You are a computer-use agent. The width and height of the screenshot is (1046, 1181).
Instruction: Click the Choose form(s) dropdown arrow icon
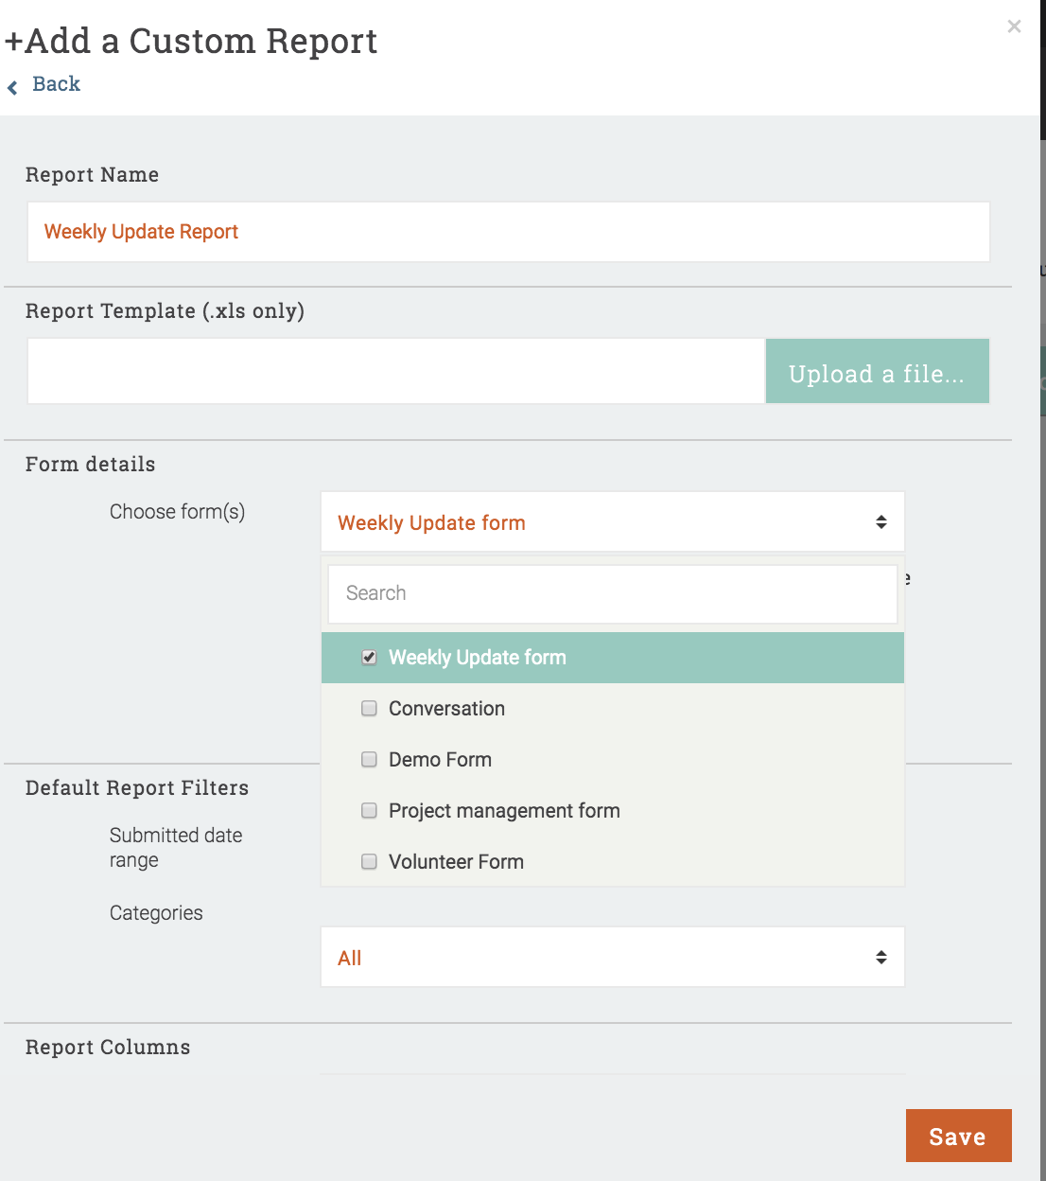[880, 522]
